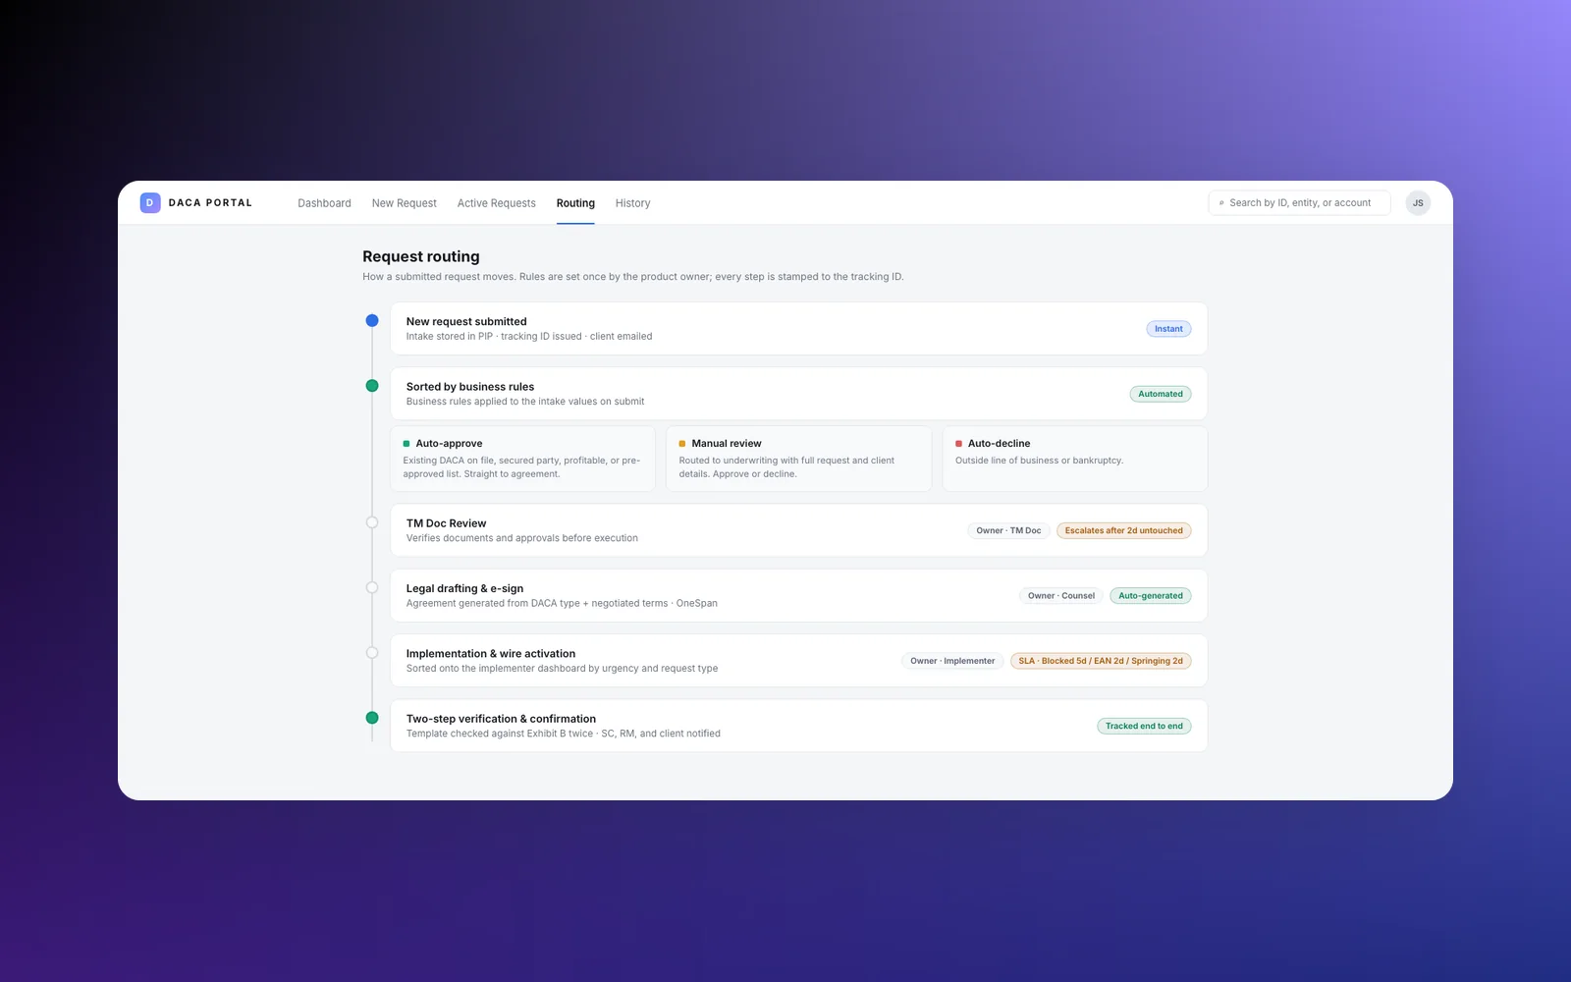This screenshot has height=982, width=1571.
Task: Click the green Auto-approve square indicator
Action: (x=406, y=444)
